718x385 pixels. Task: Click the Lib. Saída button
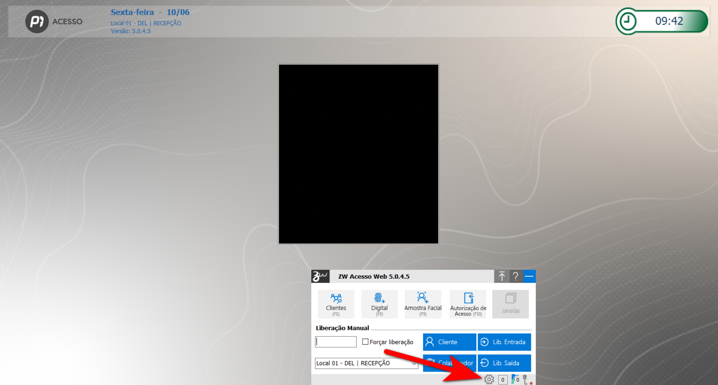(504, 363)
